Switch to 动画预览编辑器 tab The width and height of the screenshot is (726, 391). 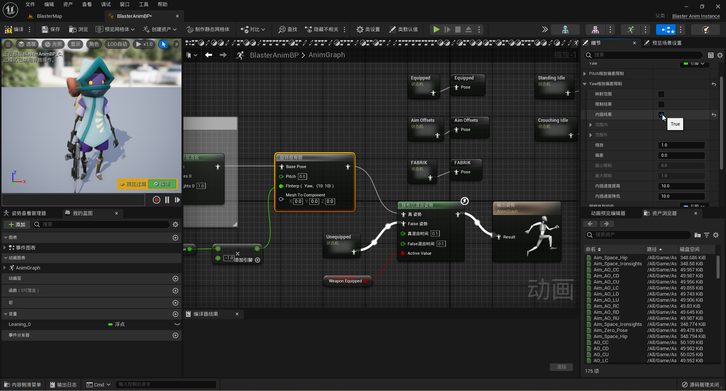[x=608, y=213]
